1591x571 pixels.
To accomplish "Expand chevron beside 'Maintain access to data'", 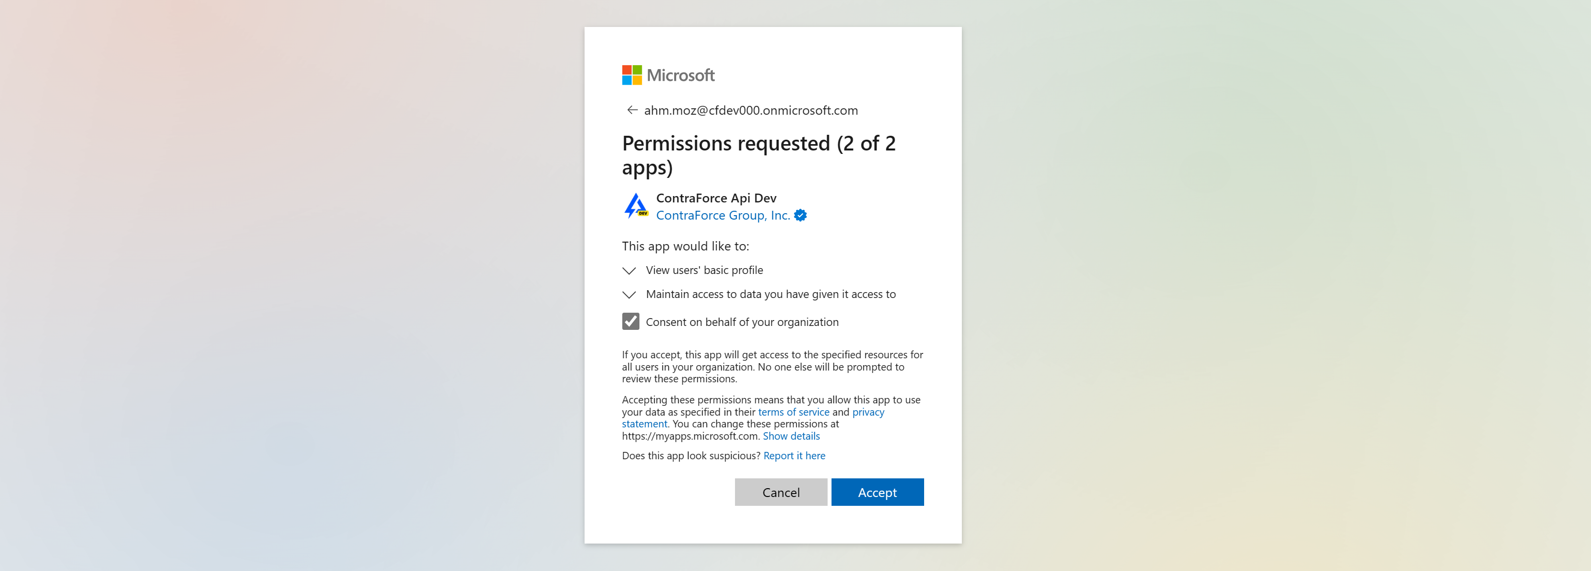I will point(629,295).
